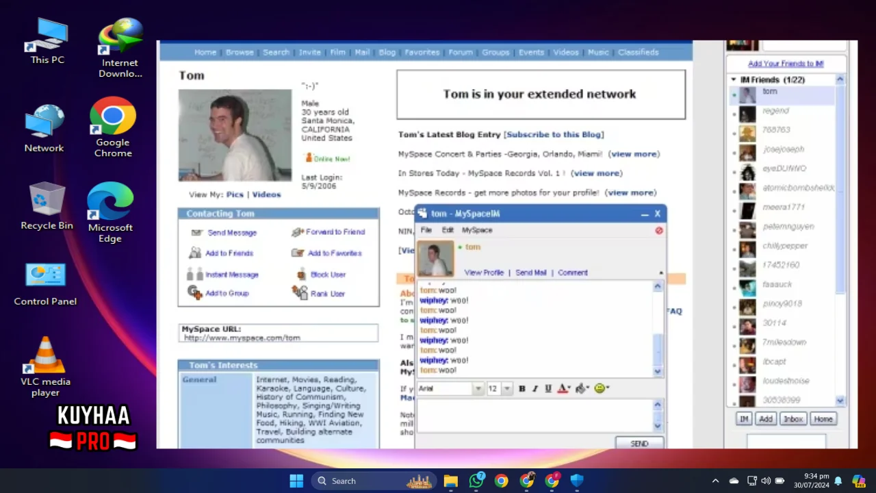Click the Online Now icon on Tom's profile
Viewport: 876px width, 493px height.
click(x=309, y=158)
